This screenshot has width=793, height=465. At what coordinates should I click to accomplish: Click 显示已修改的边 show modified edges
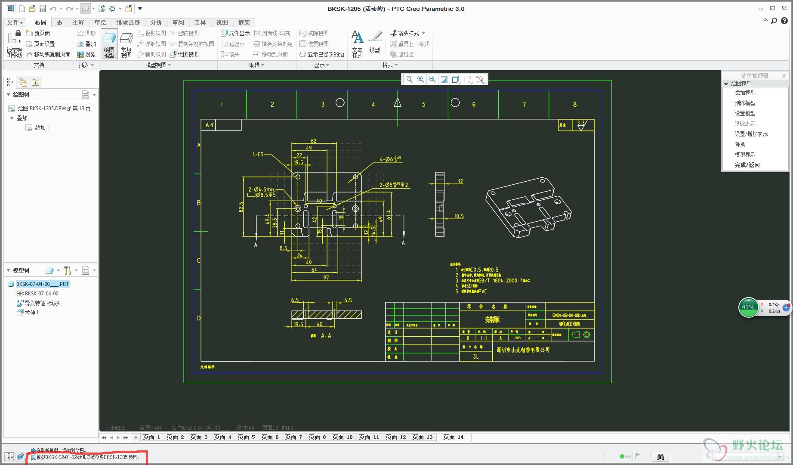[x=322, y=54]
